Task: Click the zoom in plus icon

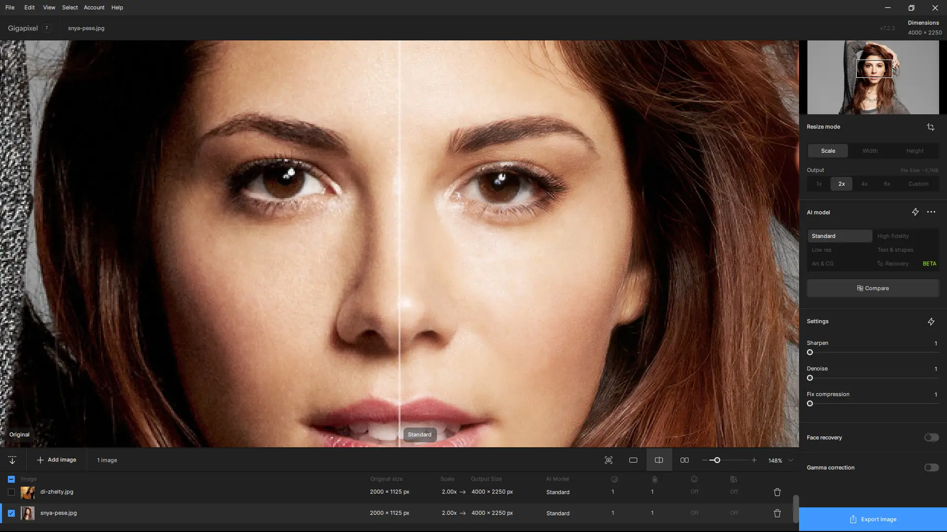Action: point(754,460)
